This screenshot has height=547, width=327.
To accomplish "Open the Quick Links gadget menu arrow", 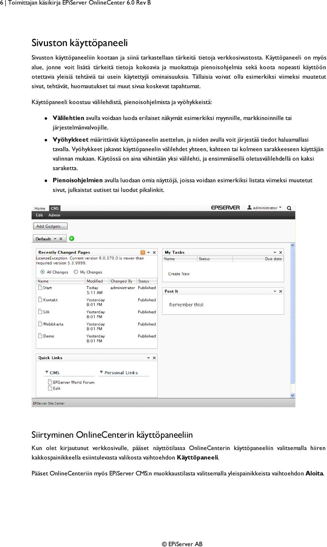I will pos(149,358).
